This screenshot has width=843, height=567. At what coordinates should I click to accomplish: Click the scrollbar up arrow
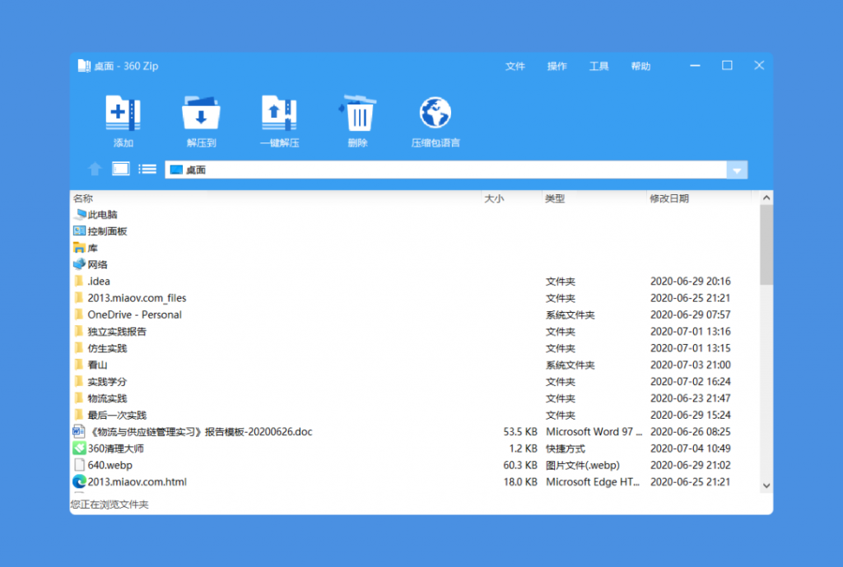click(766, 198)
